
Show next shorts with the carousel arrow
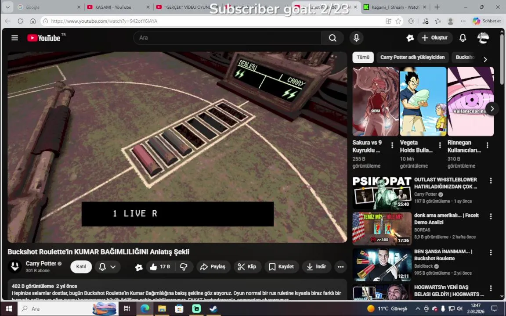point(492,109)
